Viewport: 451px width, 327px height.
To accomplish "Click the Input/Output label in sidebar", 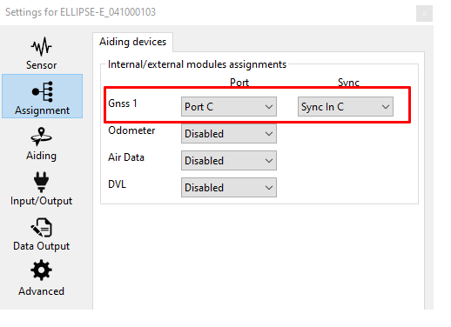I will click(x=41, y=201).
